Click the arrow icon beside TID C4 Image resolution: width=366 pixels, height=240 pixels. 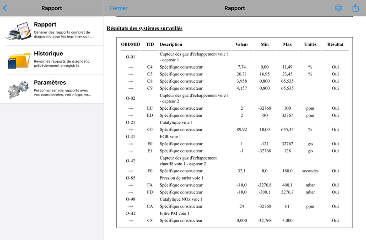click(130, 67)
